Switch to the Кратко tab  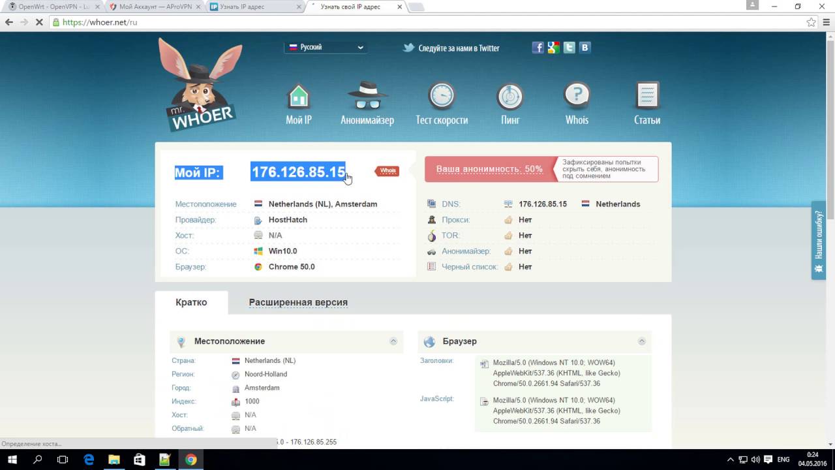click(x=191, y=302)
